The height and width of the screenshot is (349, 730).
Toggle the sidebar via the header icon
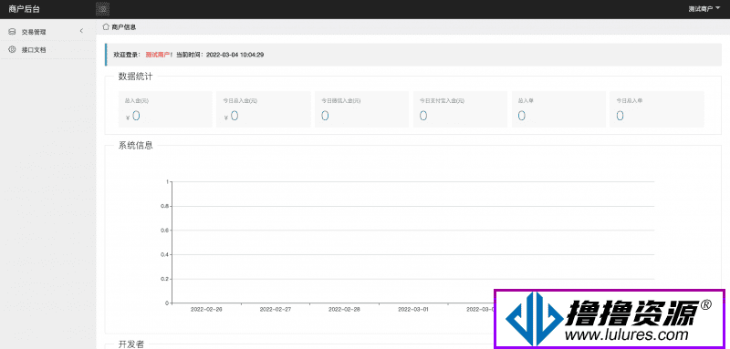102,9
